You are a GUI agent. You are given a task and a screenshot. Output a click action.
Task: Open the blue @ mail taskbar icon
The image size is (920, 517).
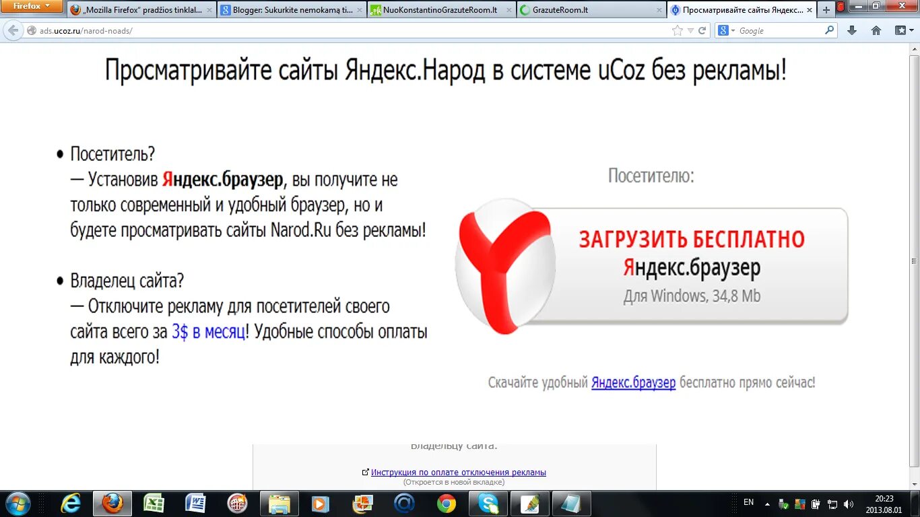click(404, 504)
